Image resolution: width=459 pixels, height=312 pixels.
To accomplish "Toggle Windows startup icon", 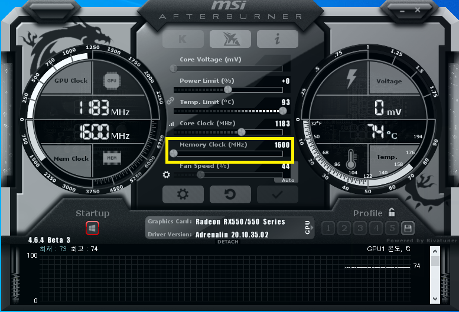I will tap(92, 228).
